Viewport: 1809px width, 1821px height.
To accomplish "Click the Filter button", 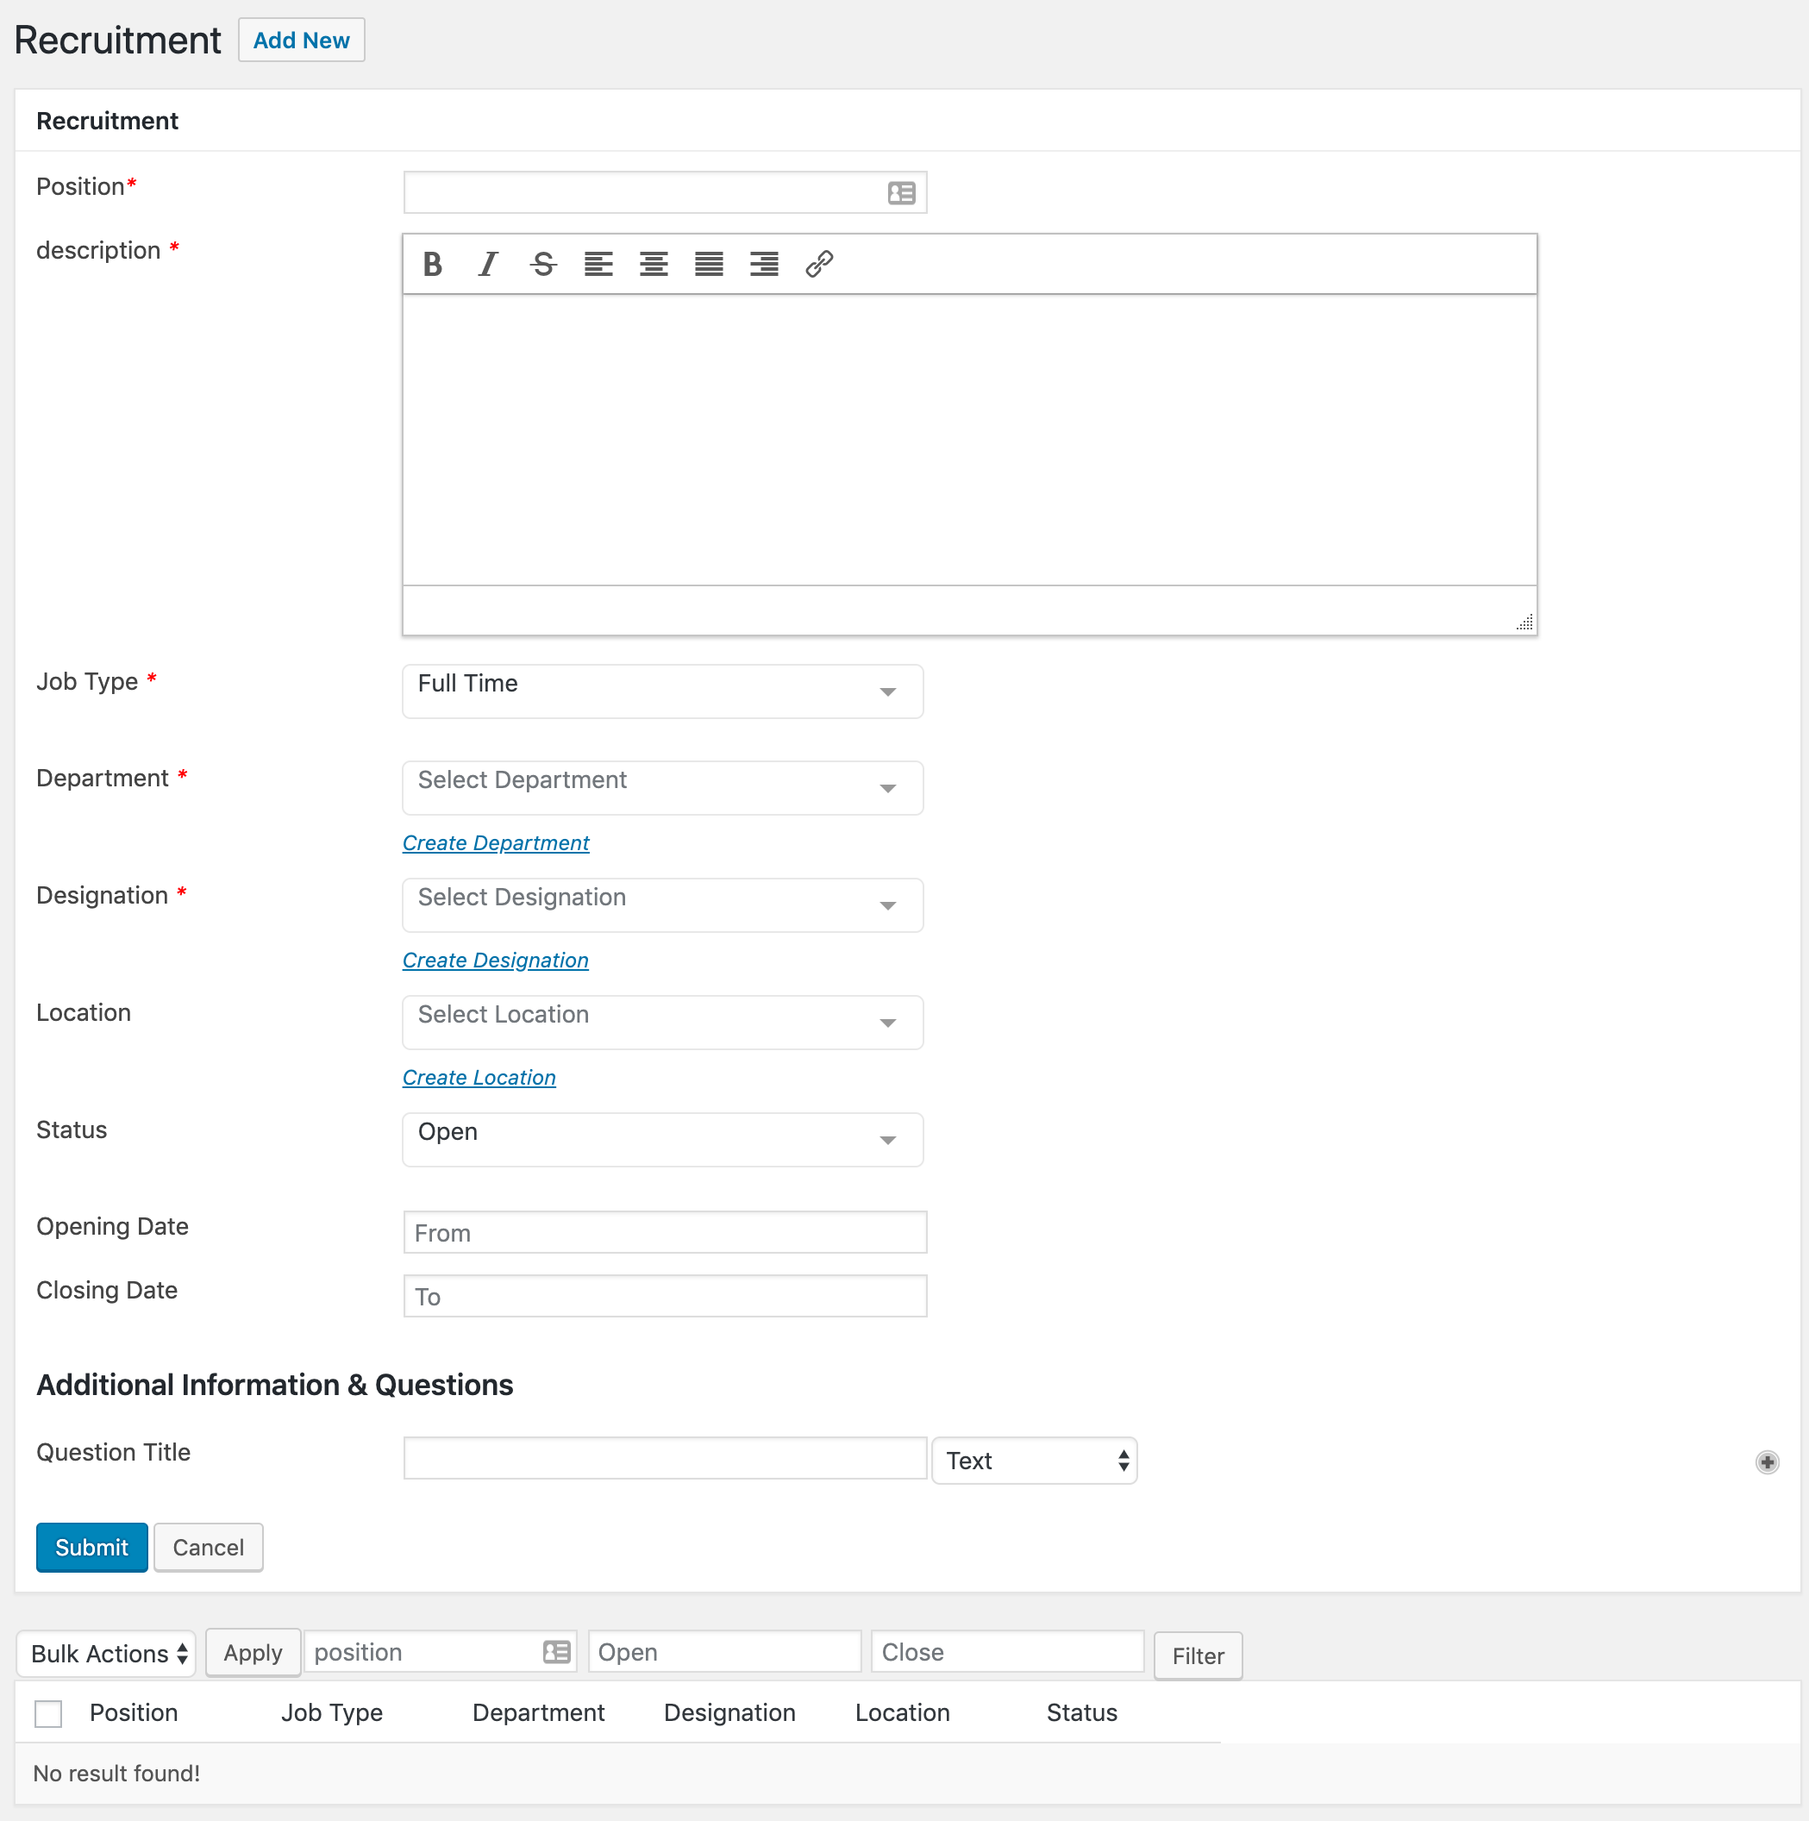I will point(1197,1656).
